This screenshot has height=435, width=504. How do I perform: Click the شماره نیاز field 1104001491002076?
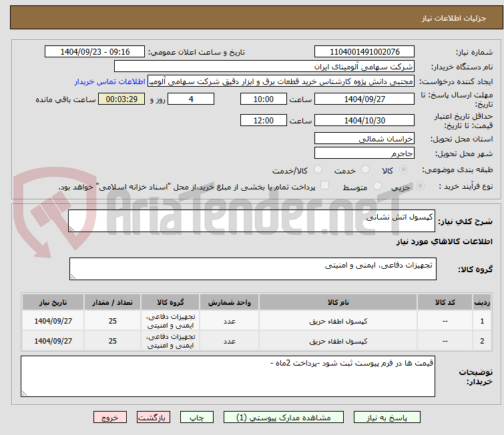364,52
